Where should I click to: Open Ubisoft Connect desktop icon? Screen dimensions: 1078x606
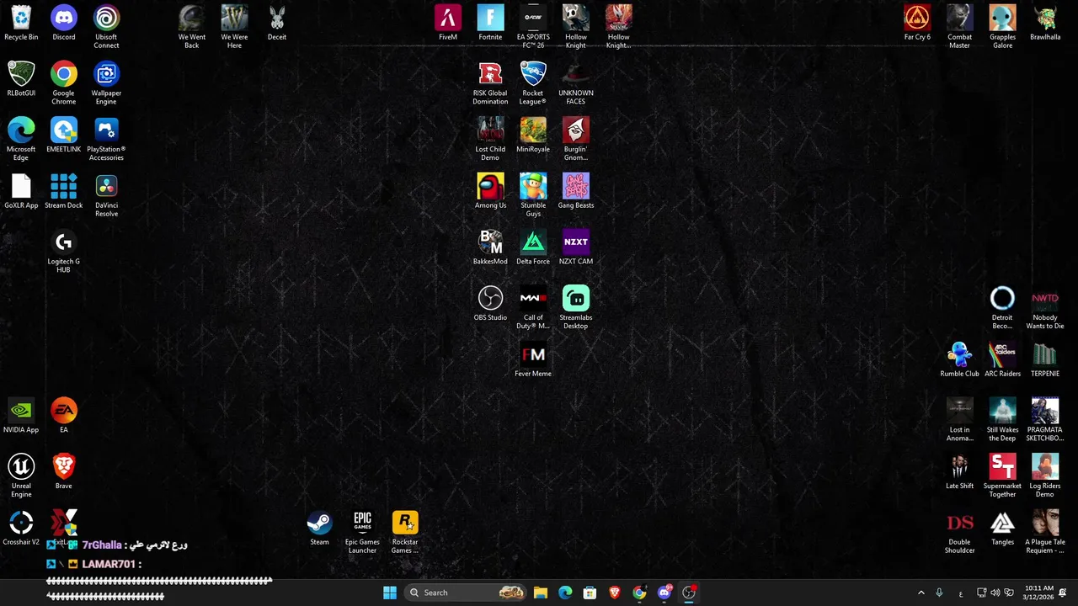pyautogui.click(x=106, y=27)
